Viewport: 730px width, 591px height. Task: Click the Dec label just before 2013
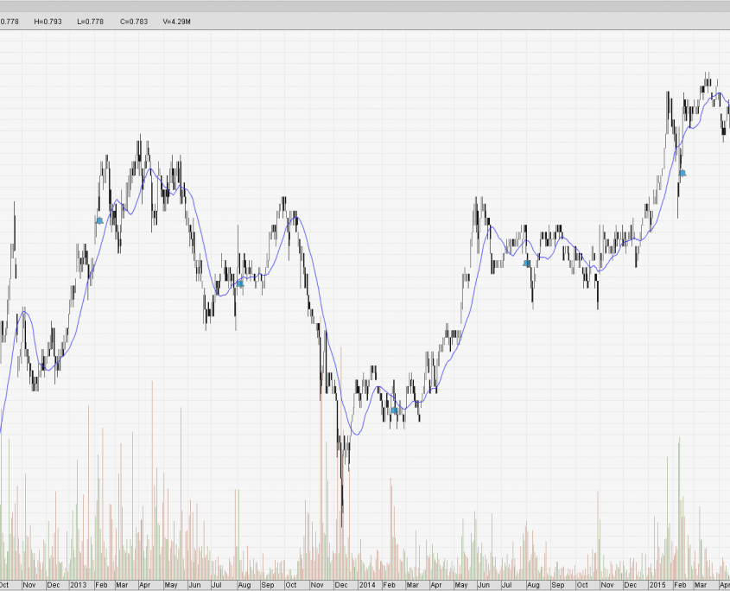[x=54, y=585]
